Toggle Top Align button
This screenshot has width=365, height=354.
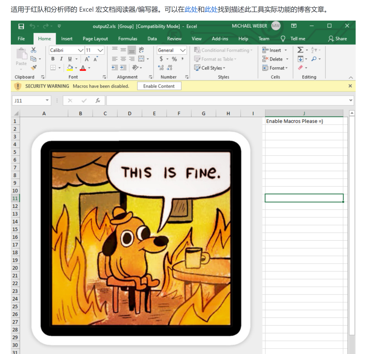click(x=115, y=49)
